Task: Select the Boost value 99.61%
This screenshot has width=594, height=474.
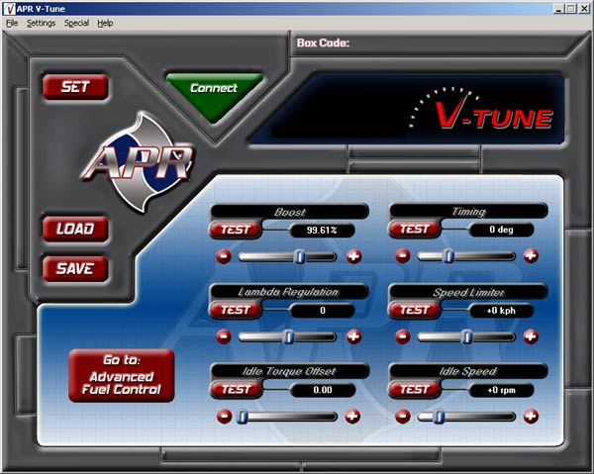Action: point(322,231)
